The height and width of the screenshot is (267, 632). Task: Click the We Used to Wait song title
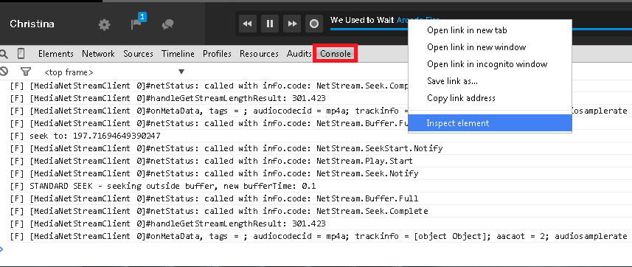(362, 20)
